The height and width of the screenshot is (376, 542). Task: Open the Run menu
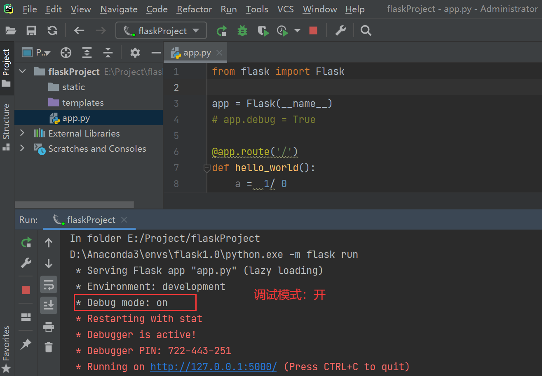click(x=229, y=9)
